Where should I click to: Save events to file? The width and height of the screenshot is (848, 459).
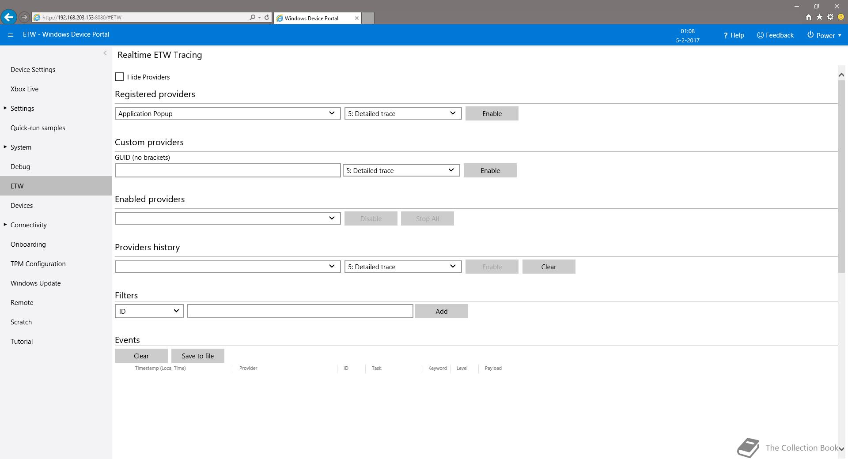coord(198,356)
